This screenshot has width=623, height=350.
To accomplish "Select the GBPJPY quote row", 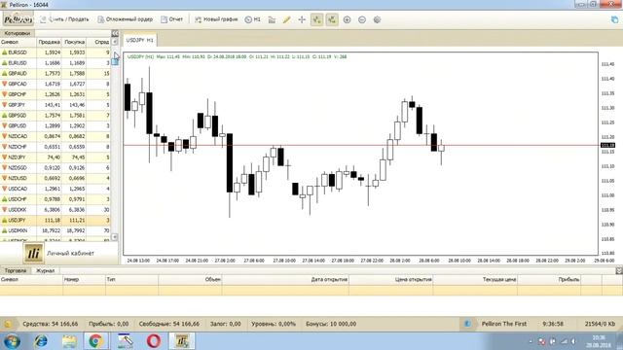I will click(55, 105).
